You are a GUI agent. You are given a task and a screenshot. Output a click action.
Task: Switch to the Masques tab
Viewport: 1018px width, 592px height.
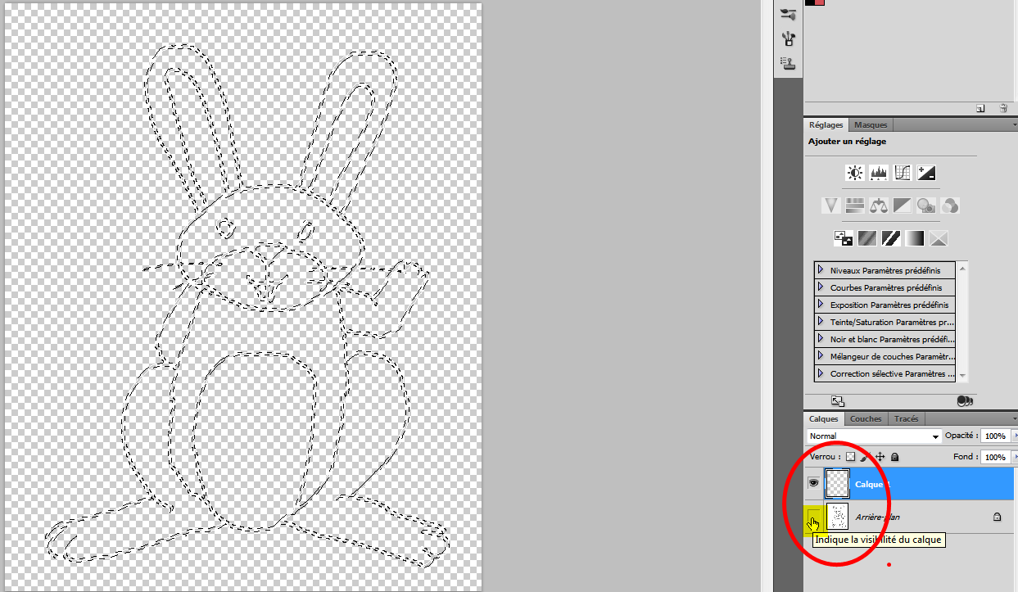(x=870, y=125)
